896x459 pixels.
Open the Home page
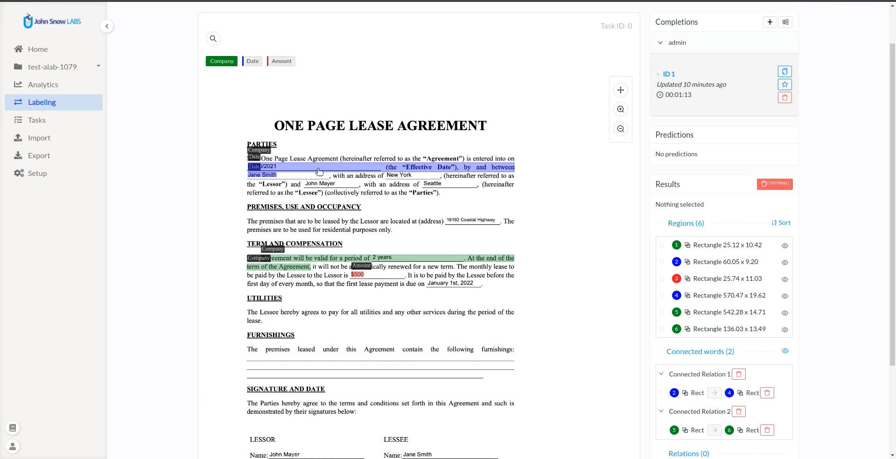point(54,49)
